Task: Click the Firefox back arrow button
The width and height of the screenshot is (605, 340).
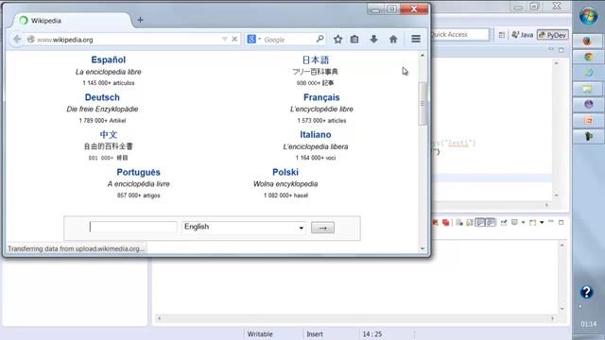Action: point(17,40)
